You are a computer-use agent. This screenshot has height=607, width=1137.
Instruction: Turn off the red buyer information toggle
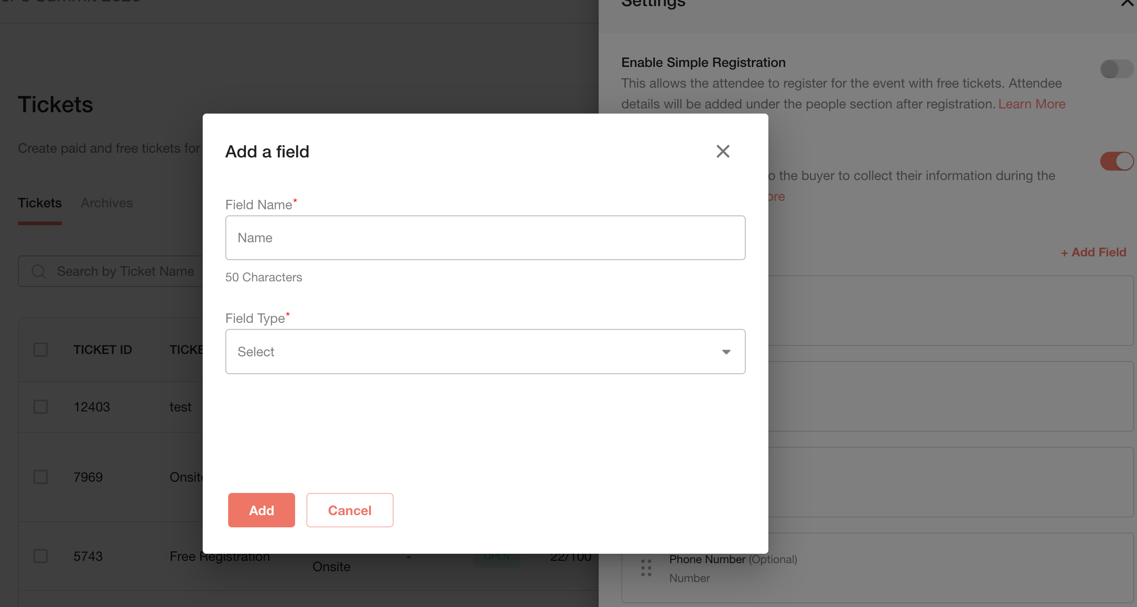[x=1116, y=161]
